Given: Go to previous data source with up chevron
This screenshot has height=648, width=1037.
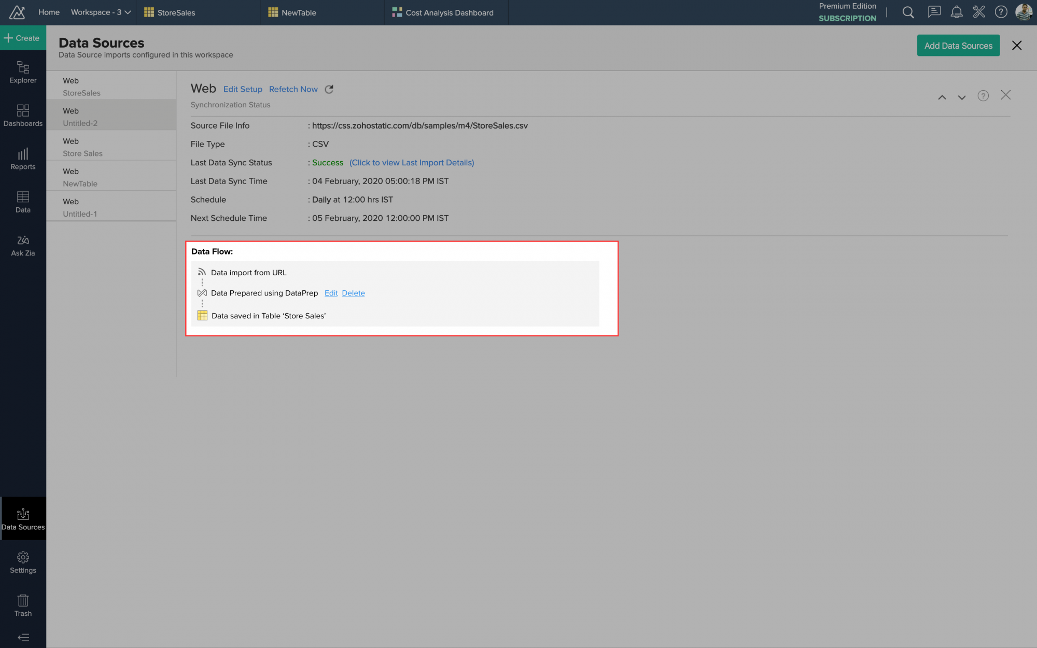Looking at the screenshot, I should pyautogui.click(x=942, y=97).
